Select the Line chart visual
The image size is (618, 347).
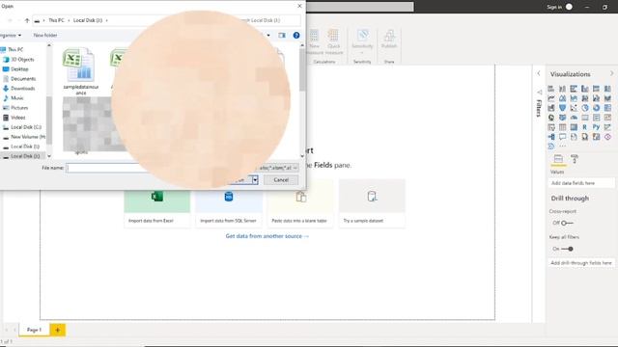(x=551, y=98)
